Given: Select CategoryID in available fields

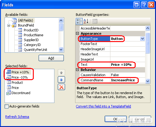Looking at the screenshot, I should click(32, 45).
